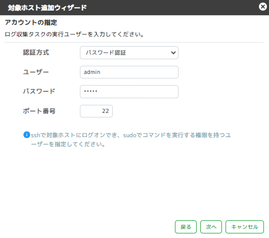The image size is (269, 238).
Task: Click the ポート番号 label
Action: point(39,111)
